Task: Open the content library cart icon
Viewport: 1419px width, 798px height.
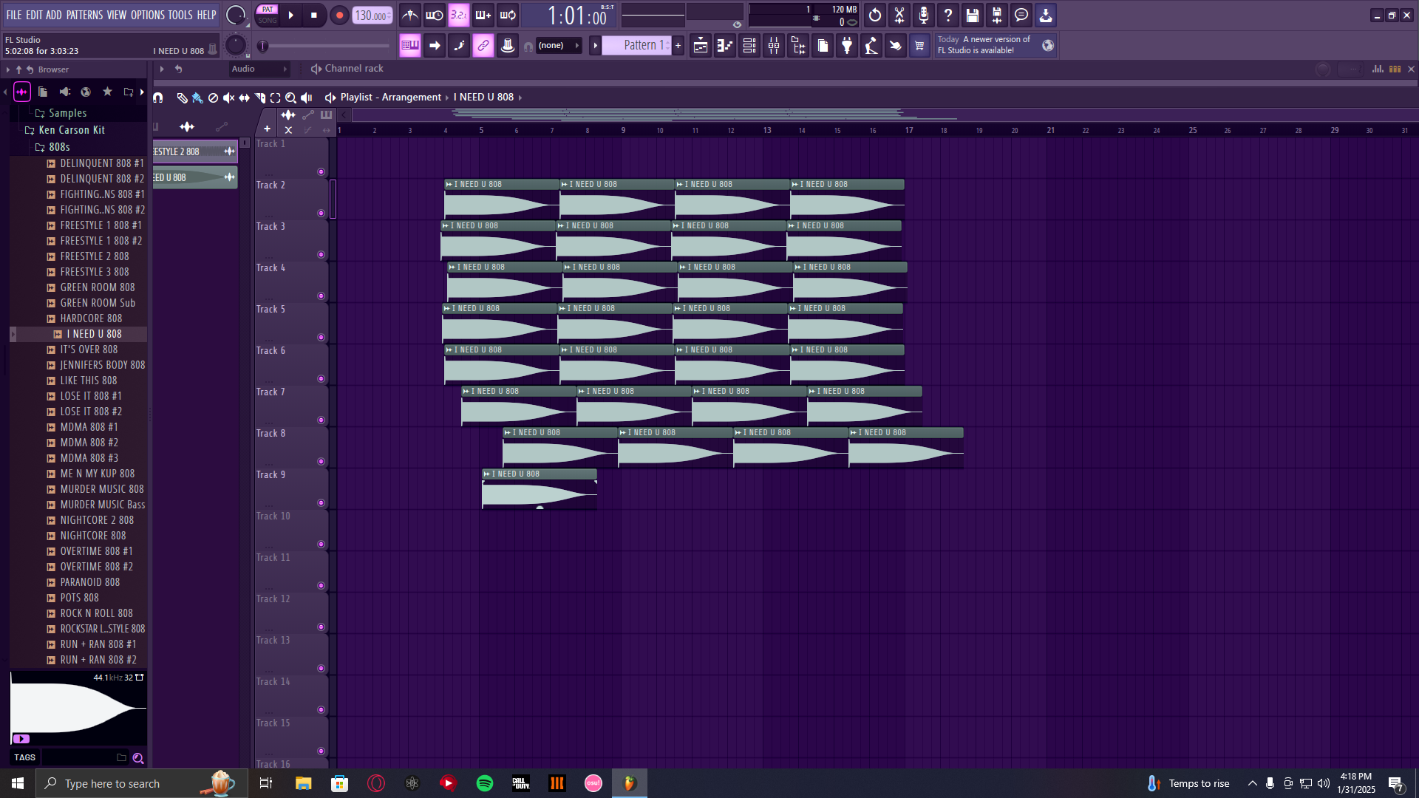Action: pyautogui.click(x=919, y=46)
